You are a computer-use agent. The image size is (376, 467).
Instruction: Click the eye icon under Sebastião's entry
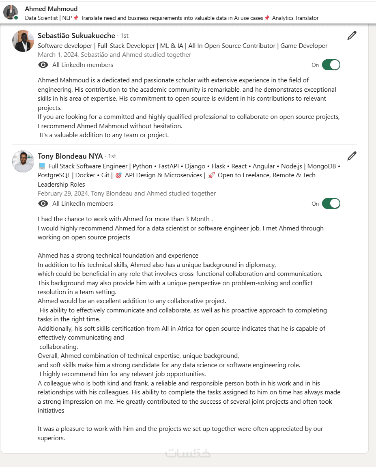[x=43, y=65]
